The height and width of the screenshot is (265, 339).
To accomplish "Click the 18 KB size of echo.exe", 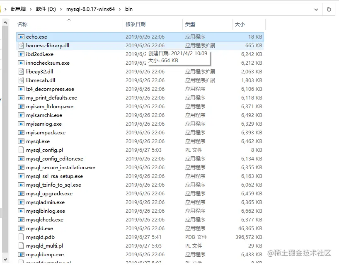I will tap(255, 37).
